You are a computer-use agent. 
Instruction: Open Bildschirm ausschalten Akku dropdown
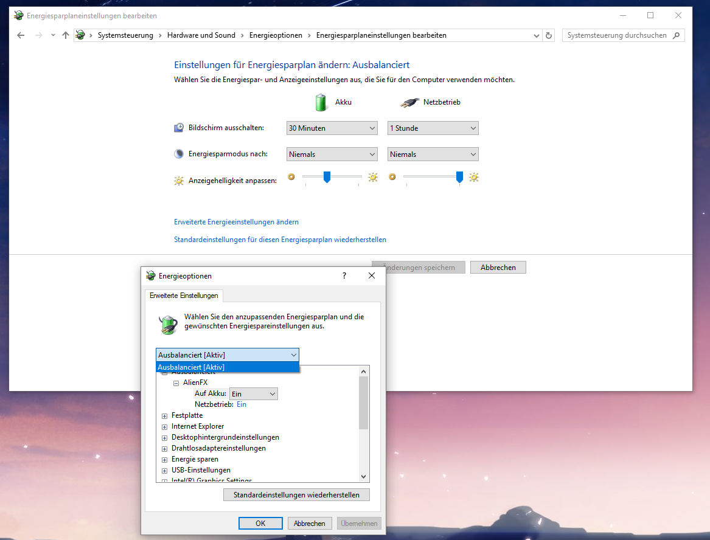[332, 128]
